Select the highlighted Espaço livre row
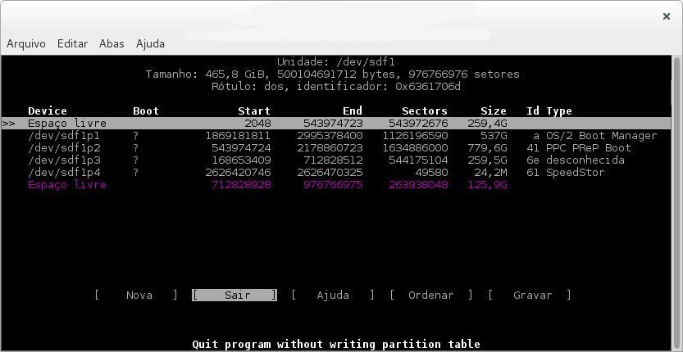The image size is (683, 352). pos(336,124)
